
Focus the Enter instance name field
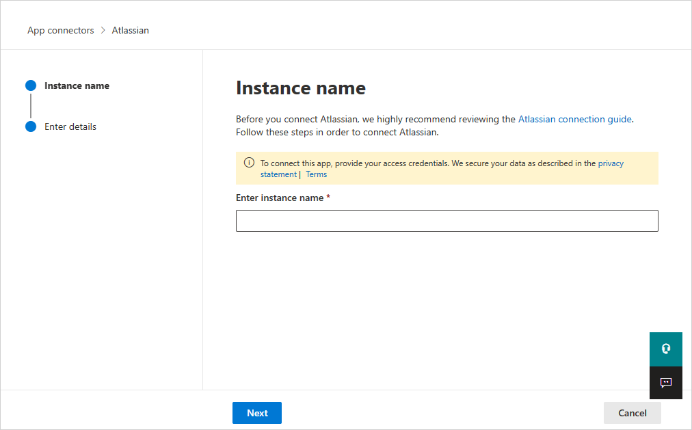pyautogui.click(x=447, y=220)
